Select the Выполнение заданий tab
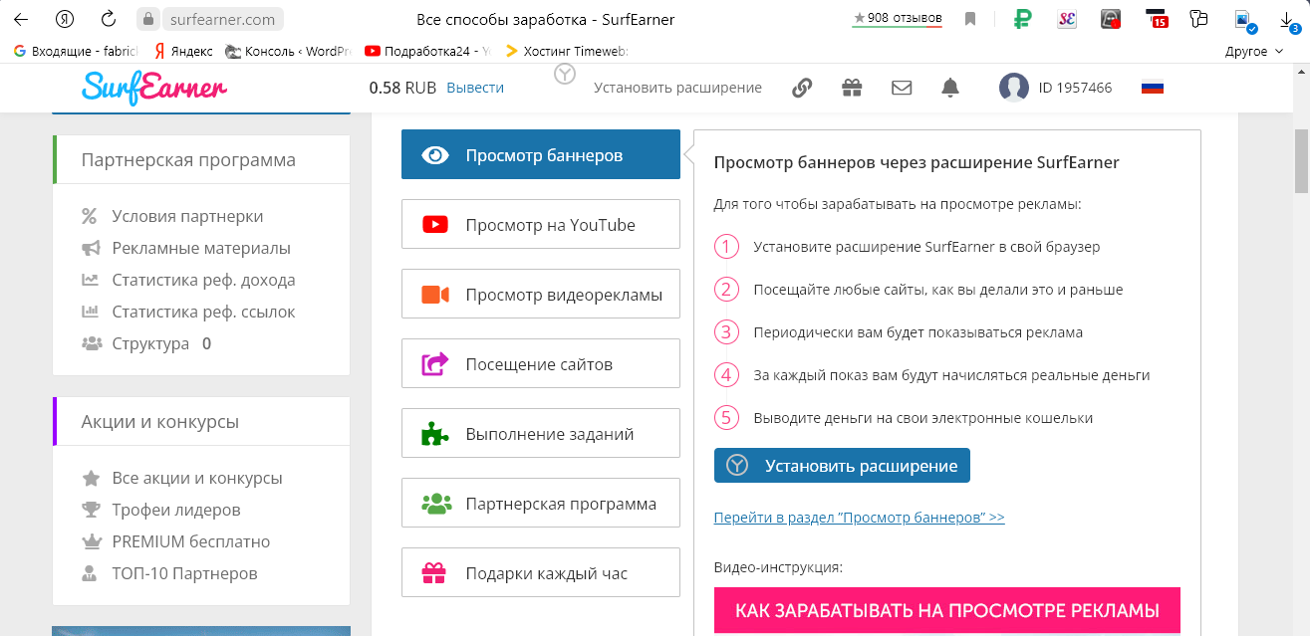 click(x=541, y=433)
